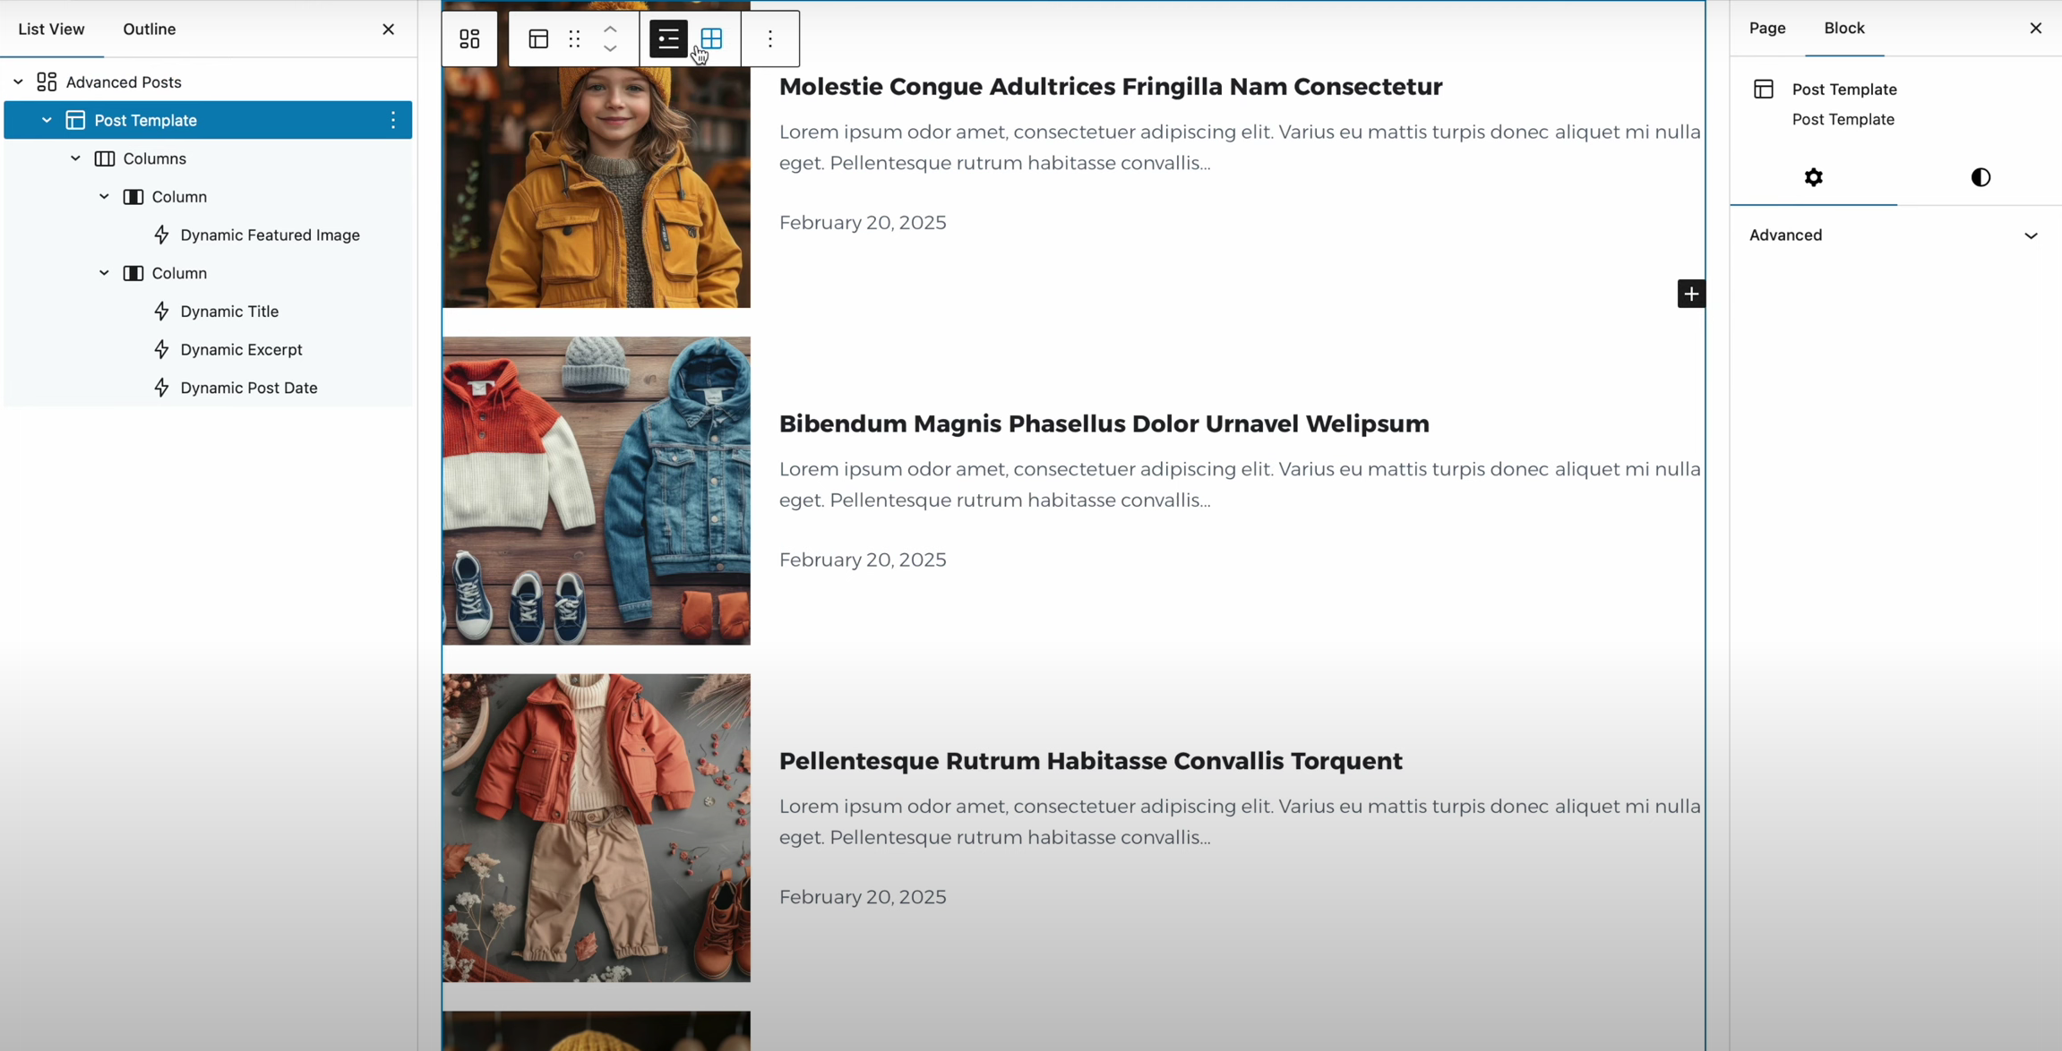Switch to the Outline tab
This screenshot has width=2062, height=1051.
(149, 29)
